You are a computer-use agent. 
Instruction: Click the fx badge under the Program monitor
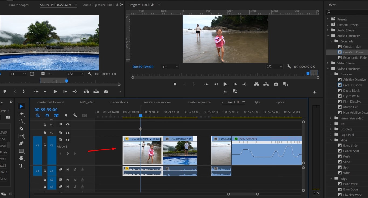click(225, 92)
